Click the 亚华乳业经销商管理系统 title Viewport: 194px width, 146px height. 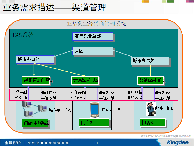tap(96, 24)
